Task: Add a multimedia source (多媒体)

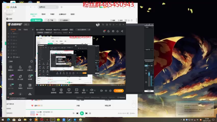Action: point(76,91)
